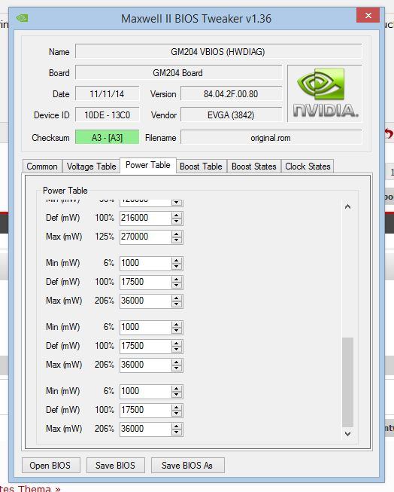Screen dimensions: 394x492
Task: Increase the last Max 36000 value at bottom
Action: [177, 426]
